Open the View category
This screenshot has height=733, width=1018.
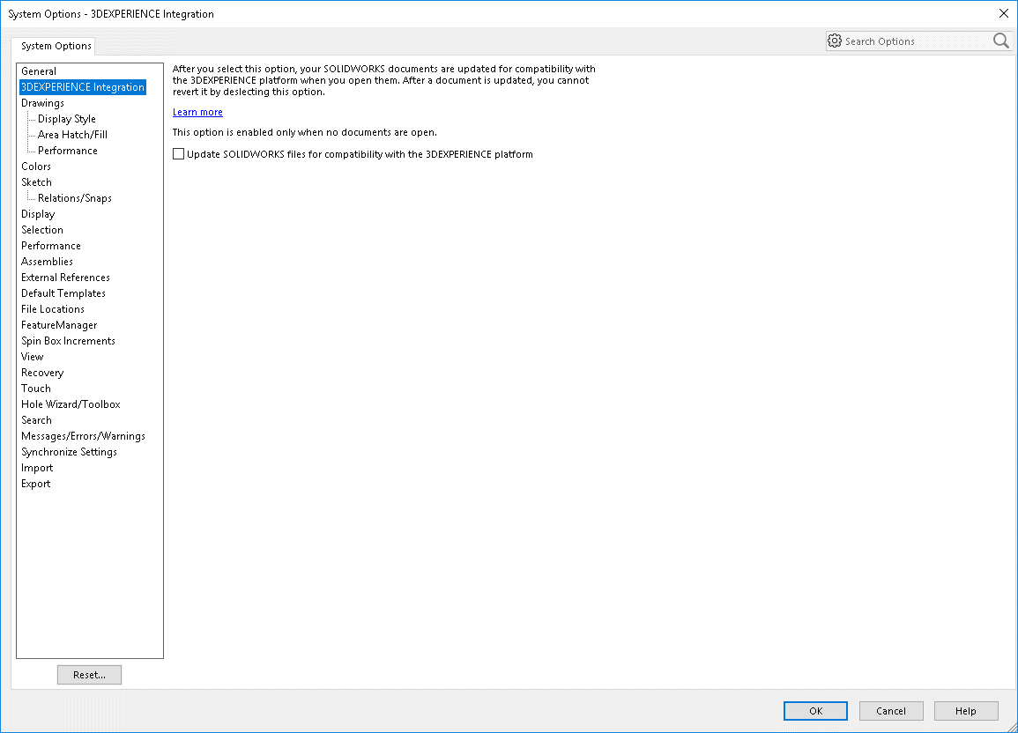(32, 357)
